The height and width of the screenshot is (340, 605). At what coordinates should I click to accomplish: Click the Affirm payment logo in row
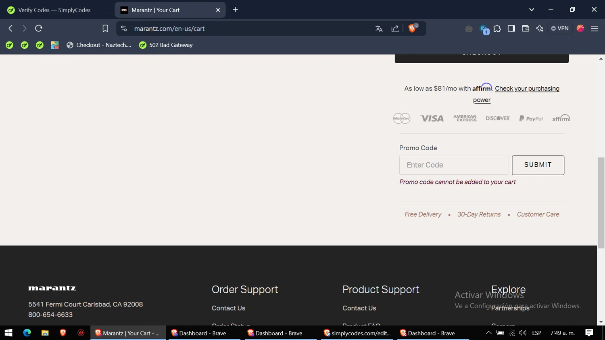click(x=561, y=118)
